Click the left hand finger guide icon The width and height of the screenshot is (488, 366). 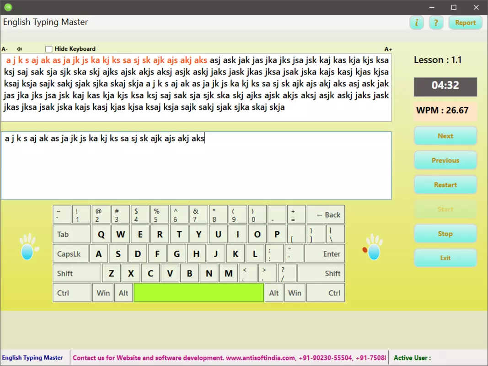point(29,246)
